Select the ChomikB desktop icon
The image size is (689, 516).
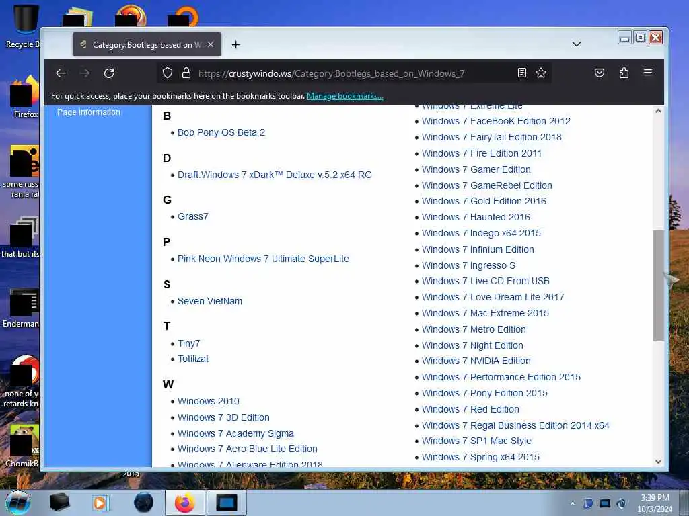23,445
